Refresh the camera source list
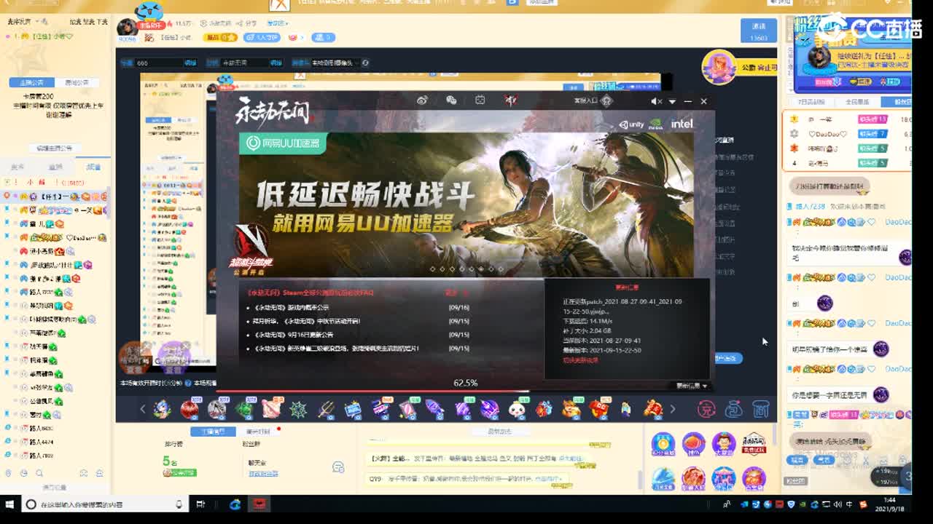 tap(365, 63)
